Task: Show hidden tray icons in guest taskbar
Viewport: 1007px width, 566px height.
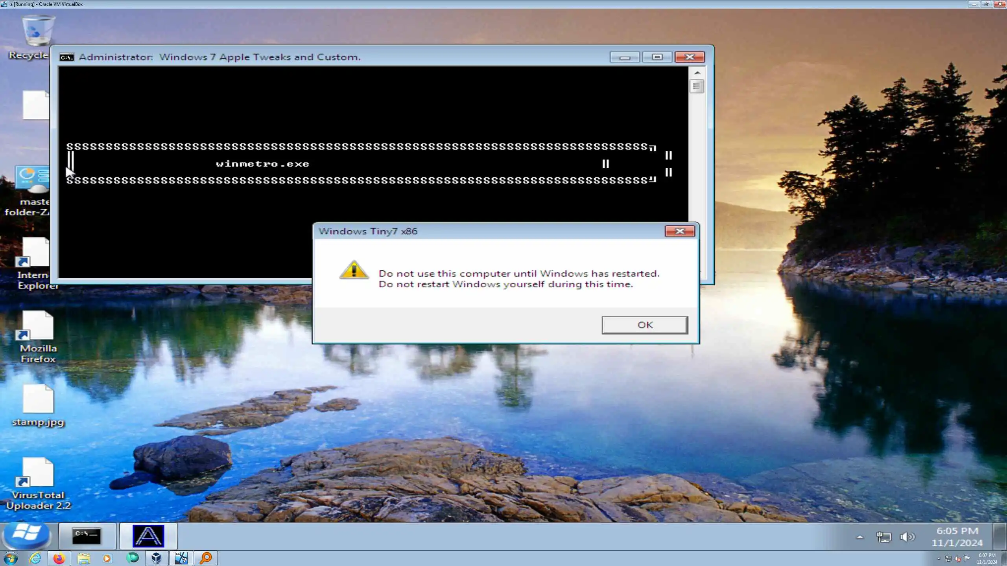Action: [860, 537]
